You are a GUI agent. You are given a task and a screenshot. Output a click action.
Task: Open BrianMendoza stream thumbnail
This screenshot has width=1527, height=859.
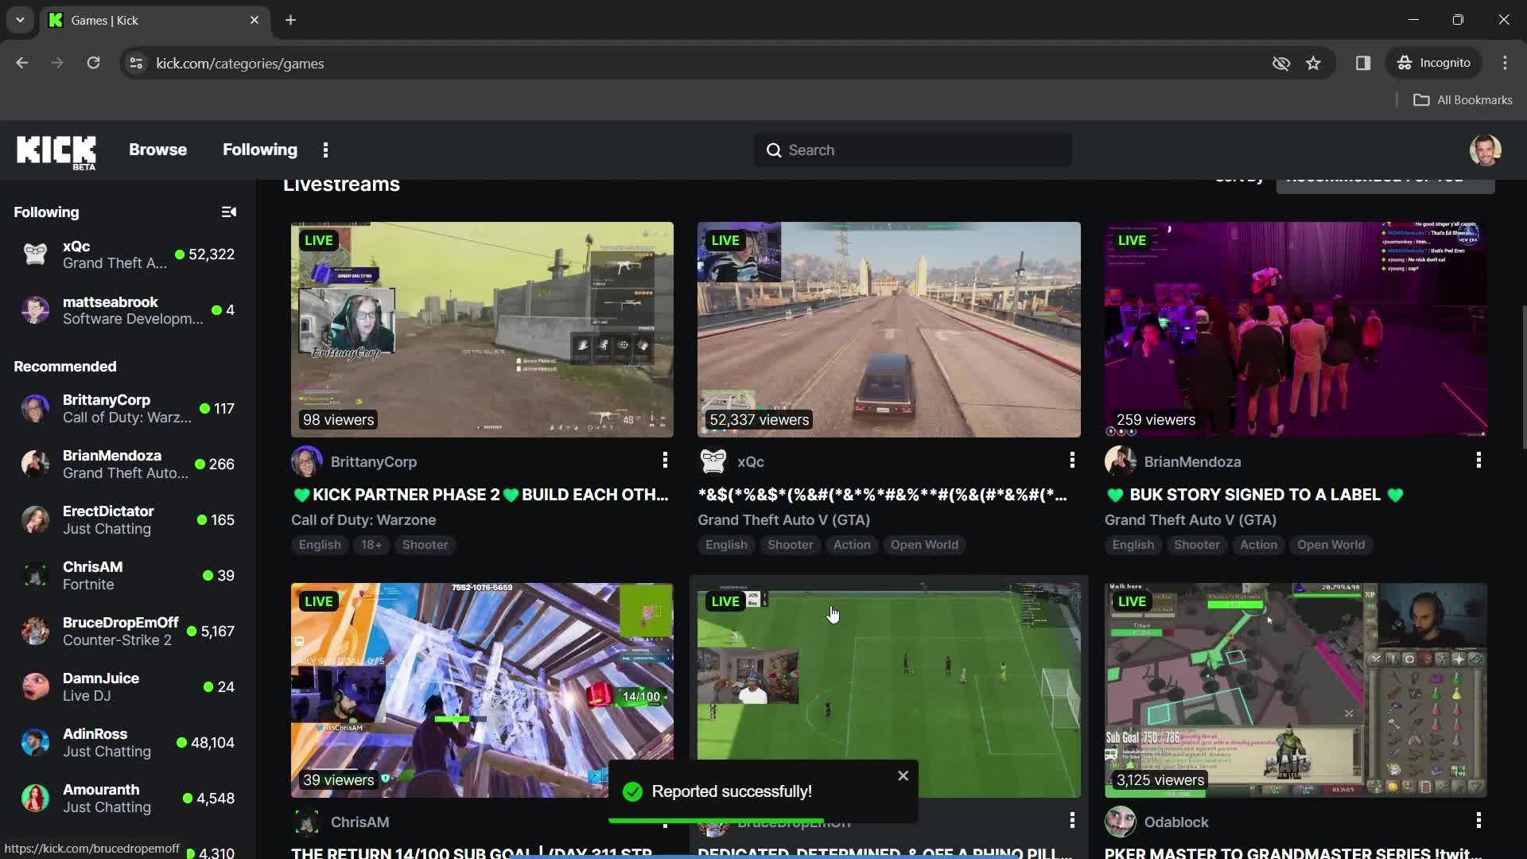click(1296, 329)
